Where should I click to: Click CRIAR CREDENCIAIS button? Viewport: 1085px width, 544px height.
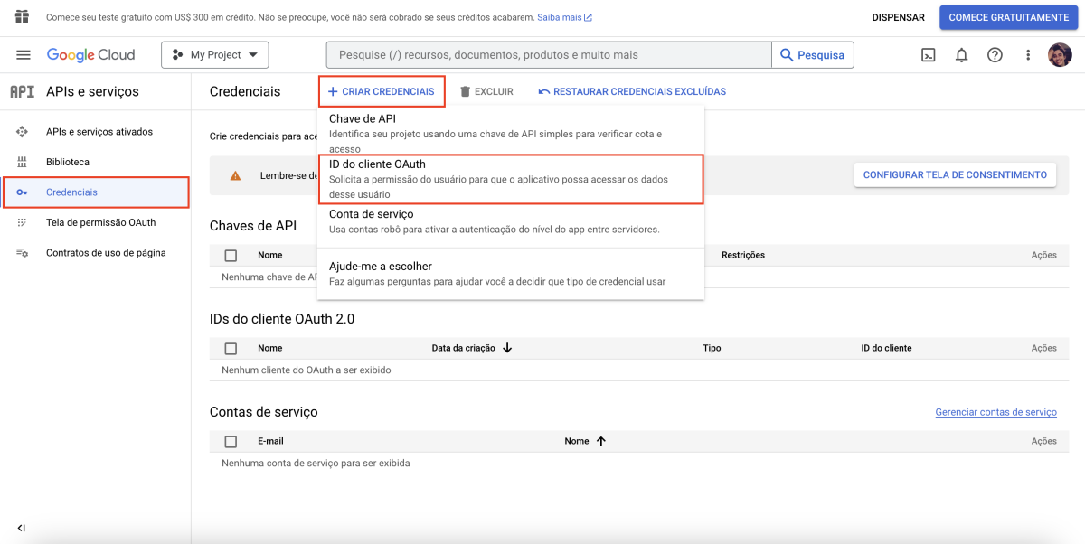(x=381, y=91)
